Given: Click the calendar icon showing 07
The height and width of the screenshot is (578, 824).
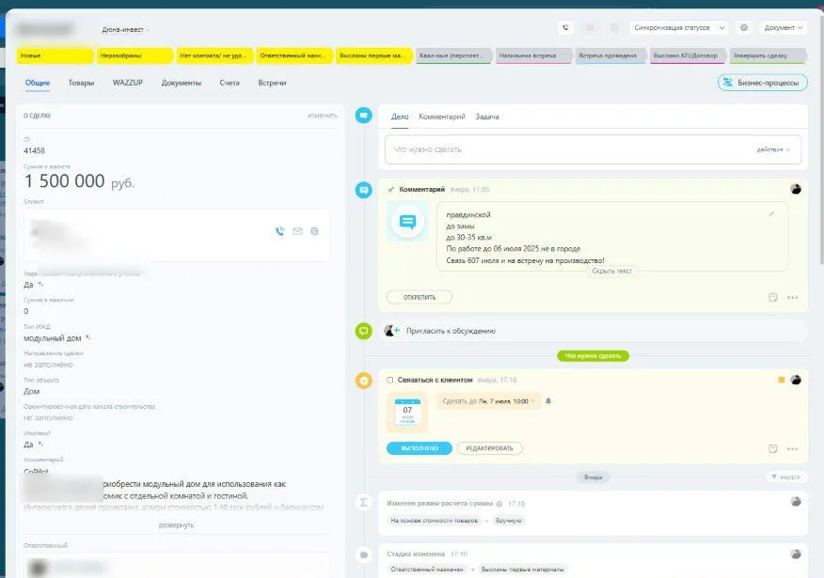Looking at the screenshot, I should pyautogui.click(x=407, y=412).
